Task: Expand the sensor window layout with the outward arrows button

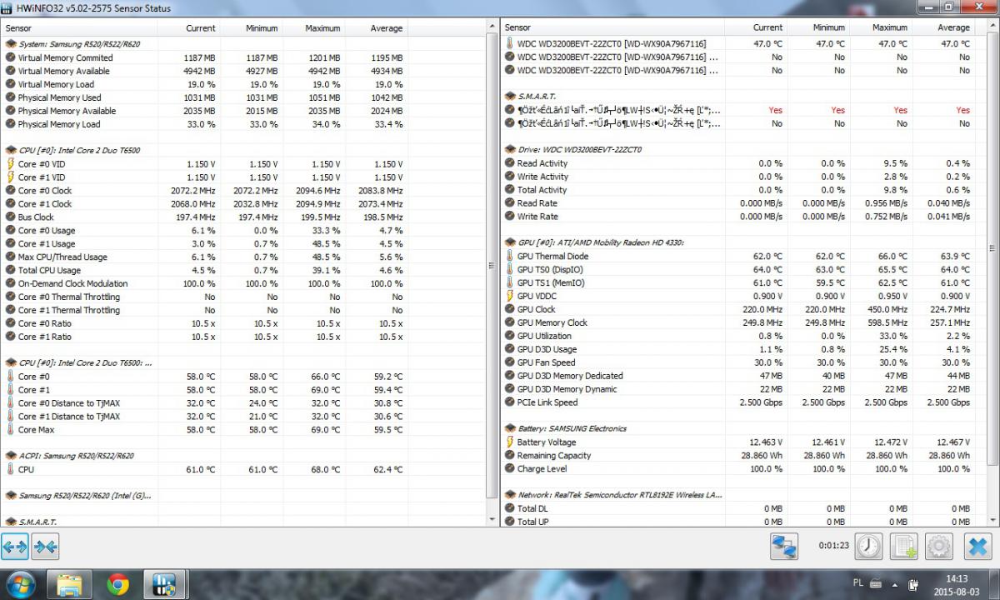Action: (15, 547)
